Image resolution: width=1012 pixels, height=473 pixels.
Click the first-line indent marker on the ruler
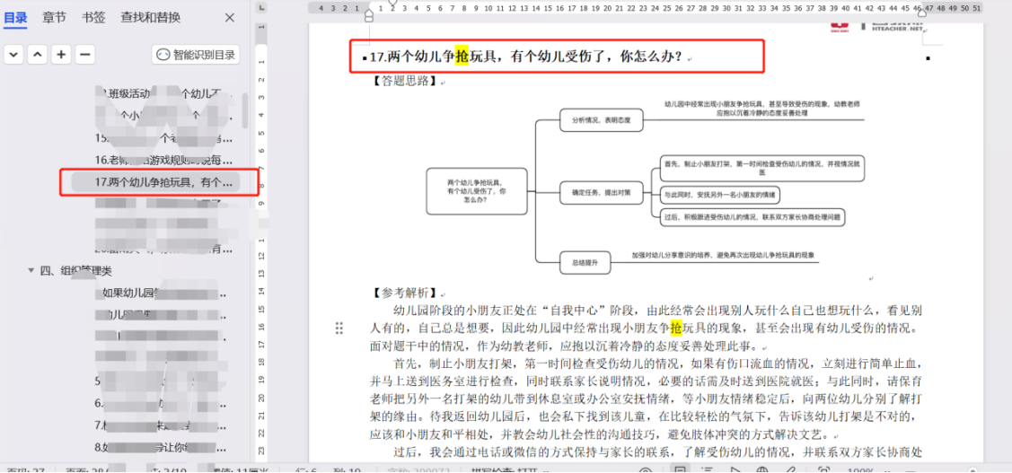click(x=368, y=4)
